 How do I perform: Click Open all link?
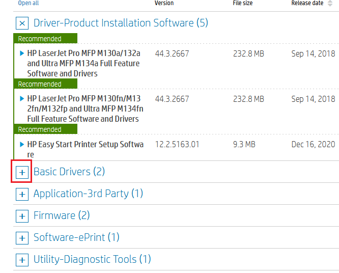click(x=29, y=3)
